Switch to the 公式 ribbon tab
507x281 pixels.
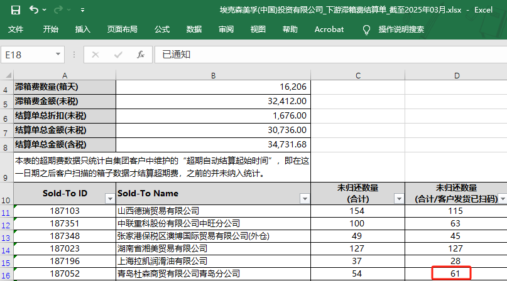pyautogui.click(x=162, y=29)
